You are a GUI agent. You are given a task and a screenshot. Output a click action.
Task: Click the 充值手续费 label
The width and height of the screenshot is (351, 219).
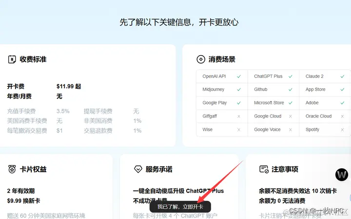click(x=21, y=111)
